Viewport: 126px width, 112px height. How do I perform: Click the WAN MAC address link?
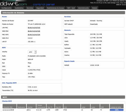pyautogui.click(x=34, y=31)
